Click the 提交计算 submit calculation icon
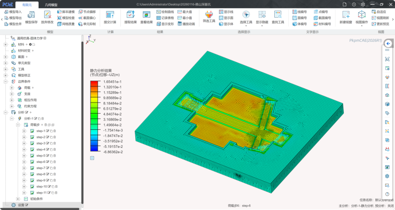The width and height of the screenshot is (395, 210). [110, 15]
